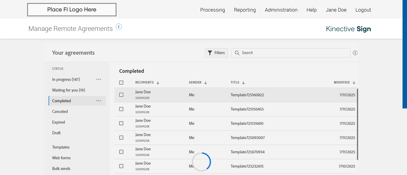The height and width of the screenshot is (175, 407).
Task: Check the box for Template725232615
Action: pos(121,166)
